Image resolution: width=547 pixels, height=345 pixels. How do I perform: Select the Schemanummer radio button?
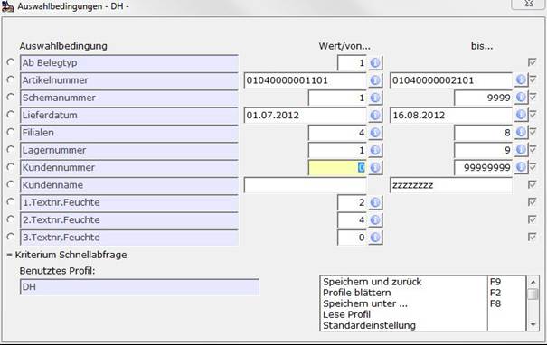pyautogui.click(x=11, y=98)
